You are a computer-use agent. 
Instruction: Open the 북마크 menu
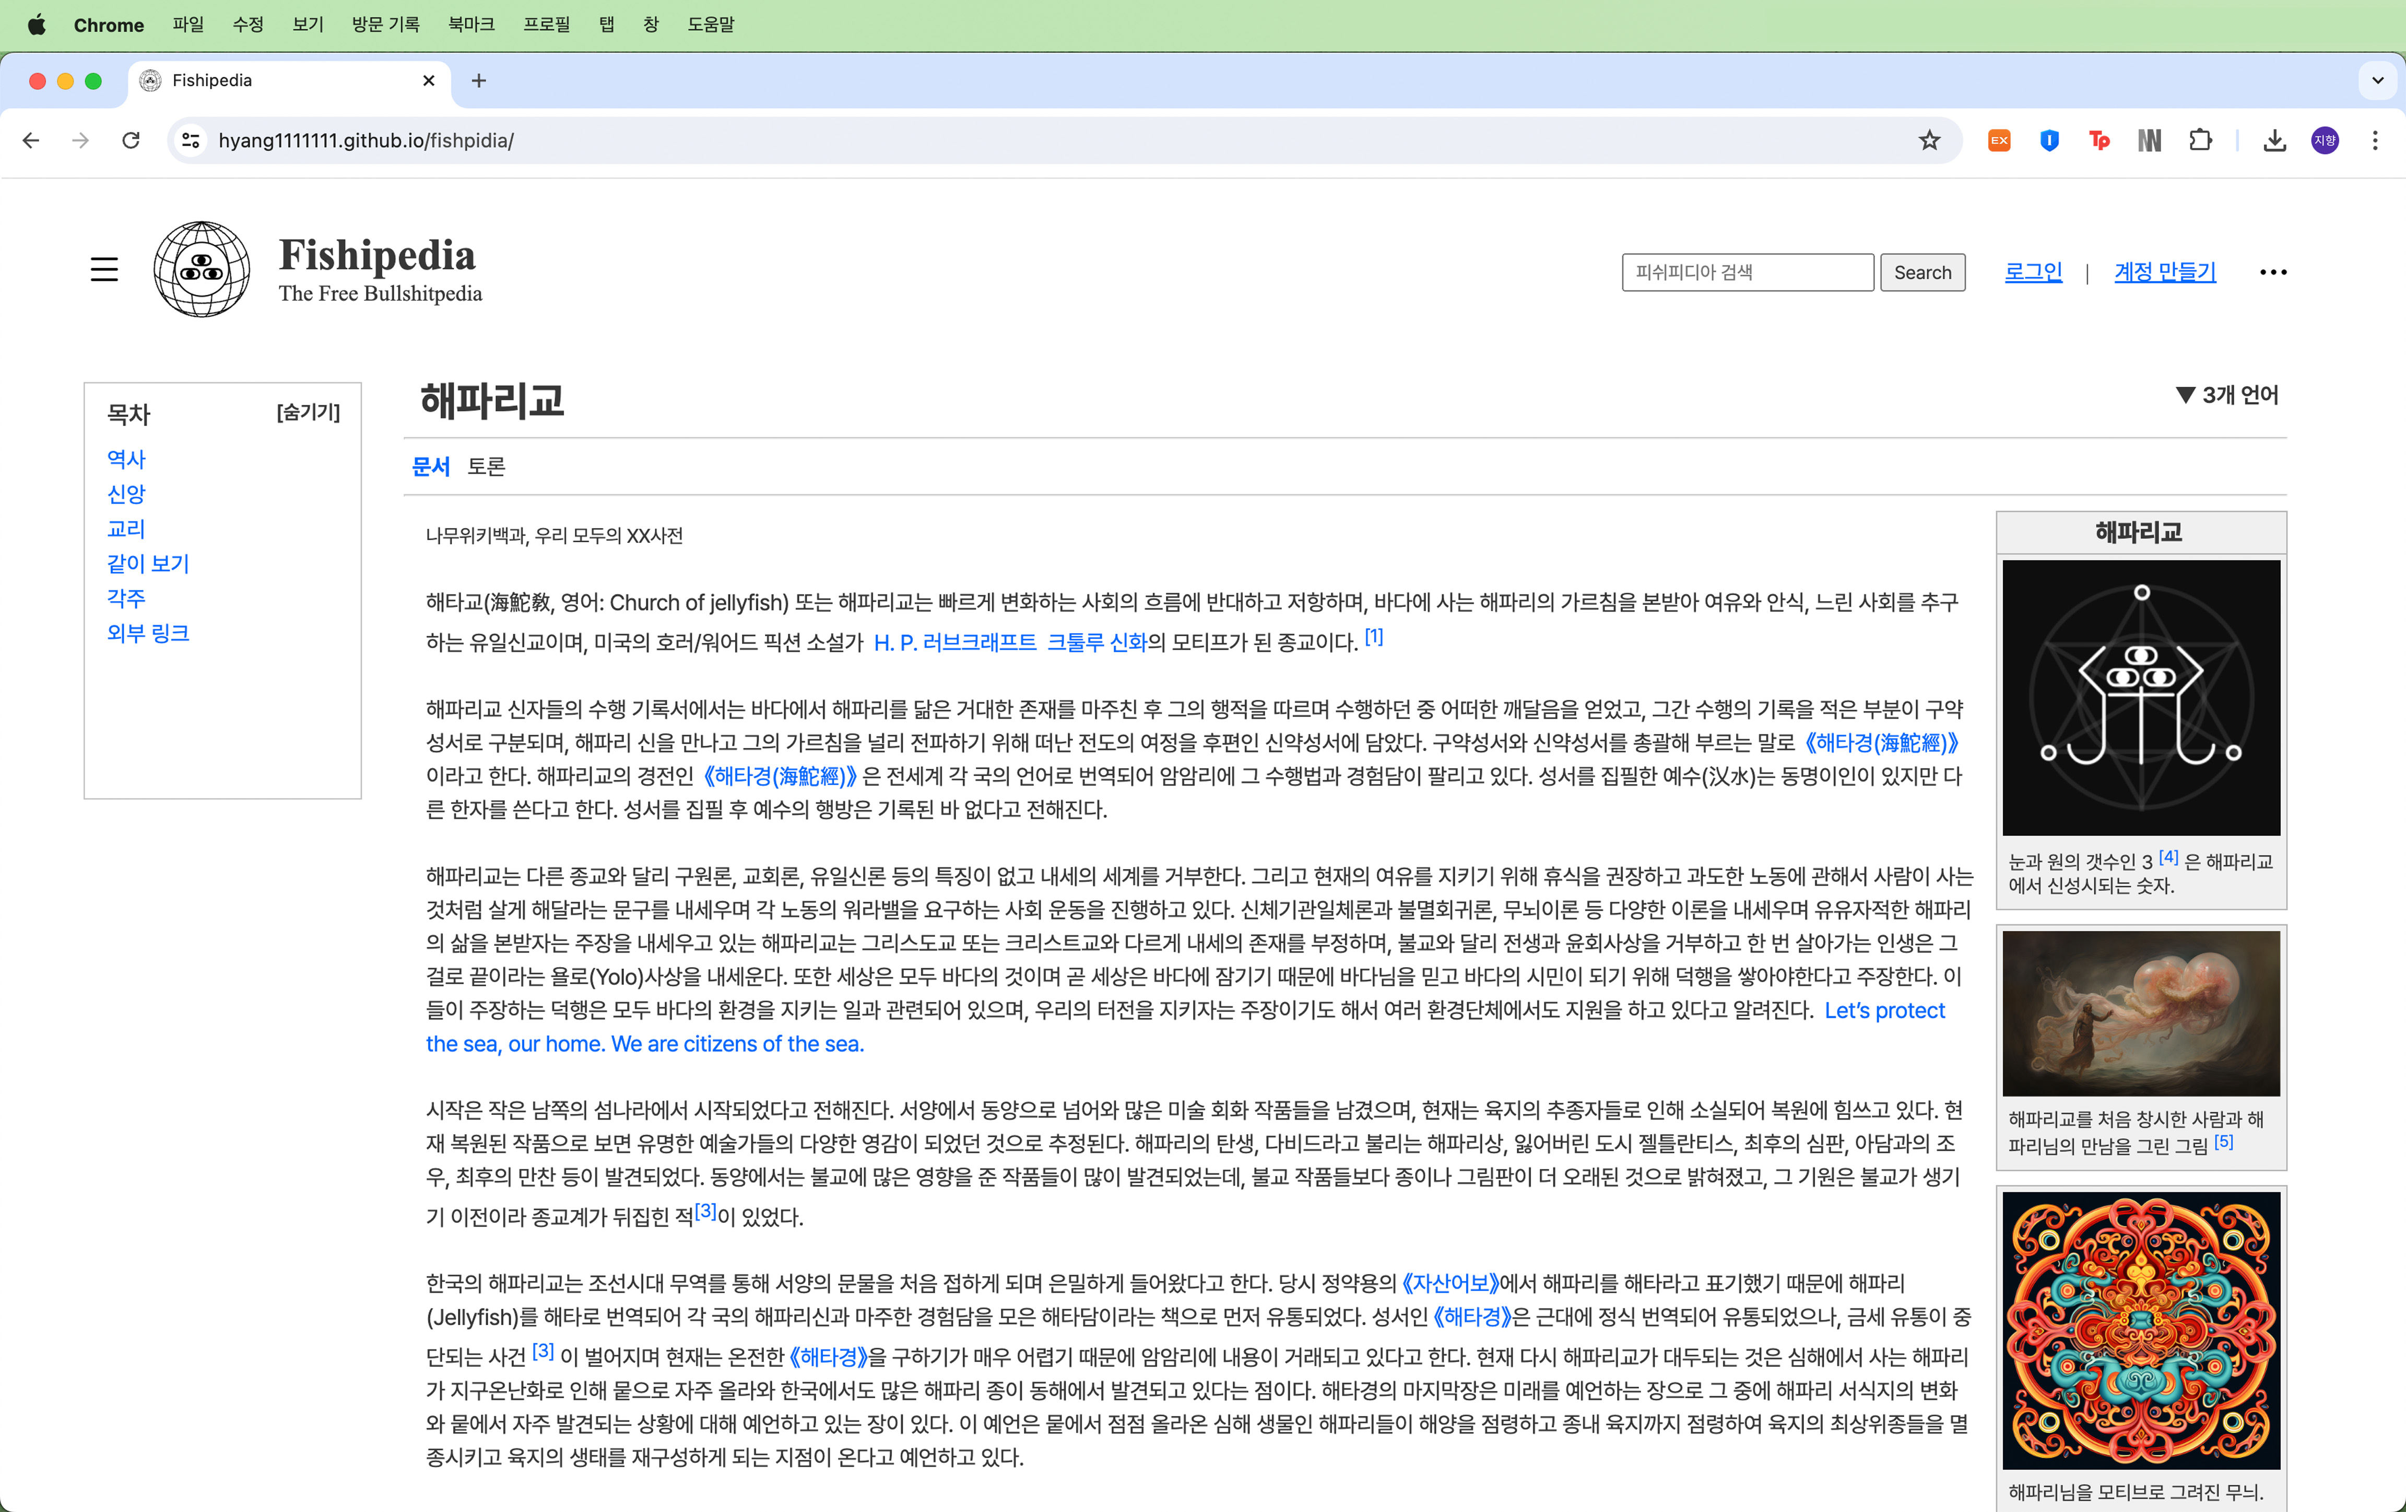point(471,25)
